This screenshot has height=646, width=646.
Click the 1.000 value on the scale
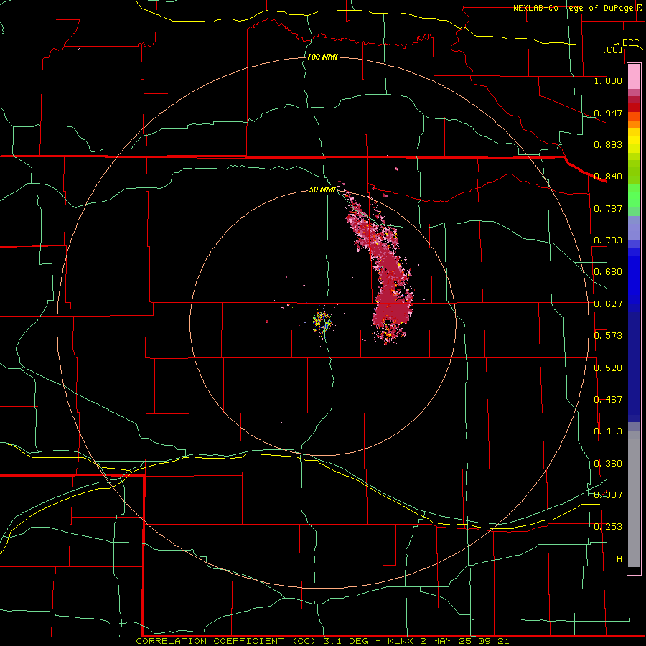coord(608,80)
